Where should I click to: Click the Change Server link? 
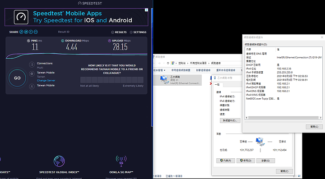(46, 81)
